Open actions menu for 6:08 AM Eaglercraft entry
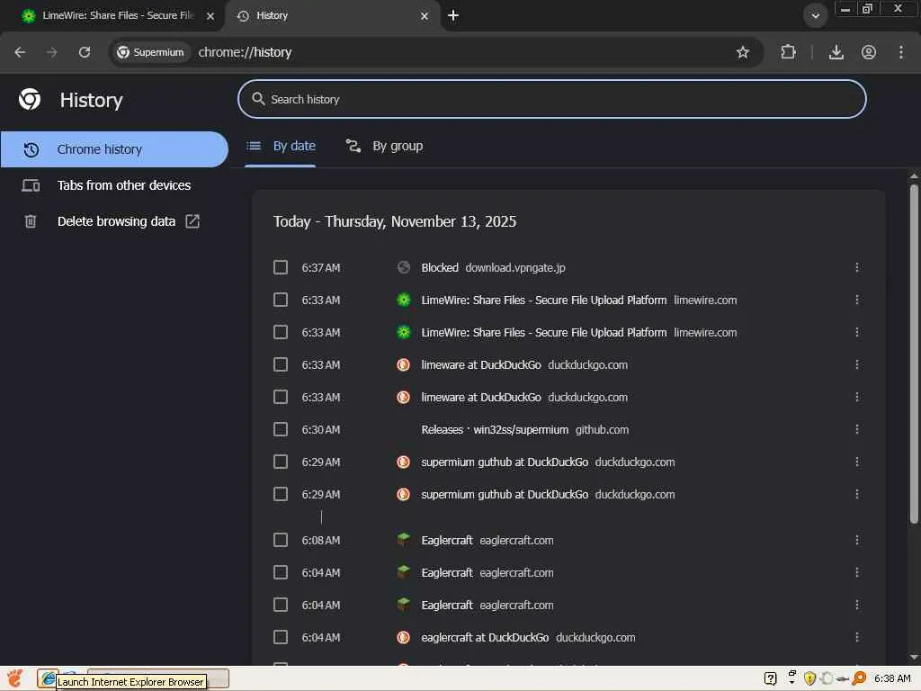921x691 pixels. [x=857, y=540]
